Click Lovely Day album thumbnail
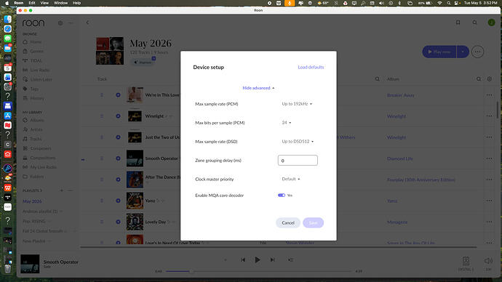Image resolution: width=502 pixels, height=282 pixels. [x=135, y=222]
